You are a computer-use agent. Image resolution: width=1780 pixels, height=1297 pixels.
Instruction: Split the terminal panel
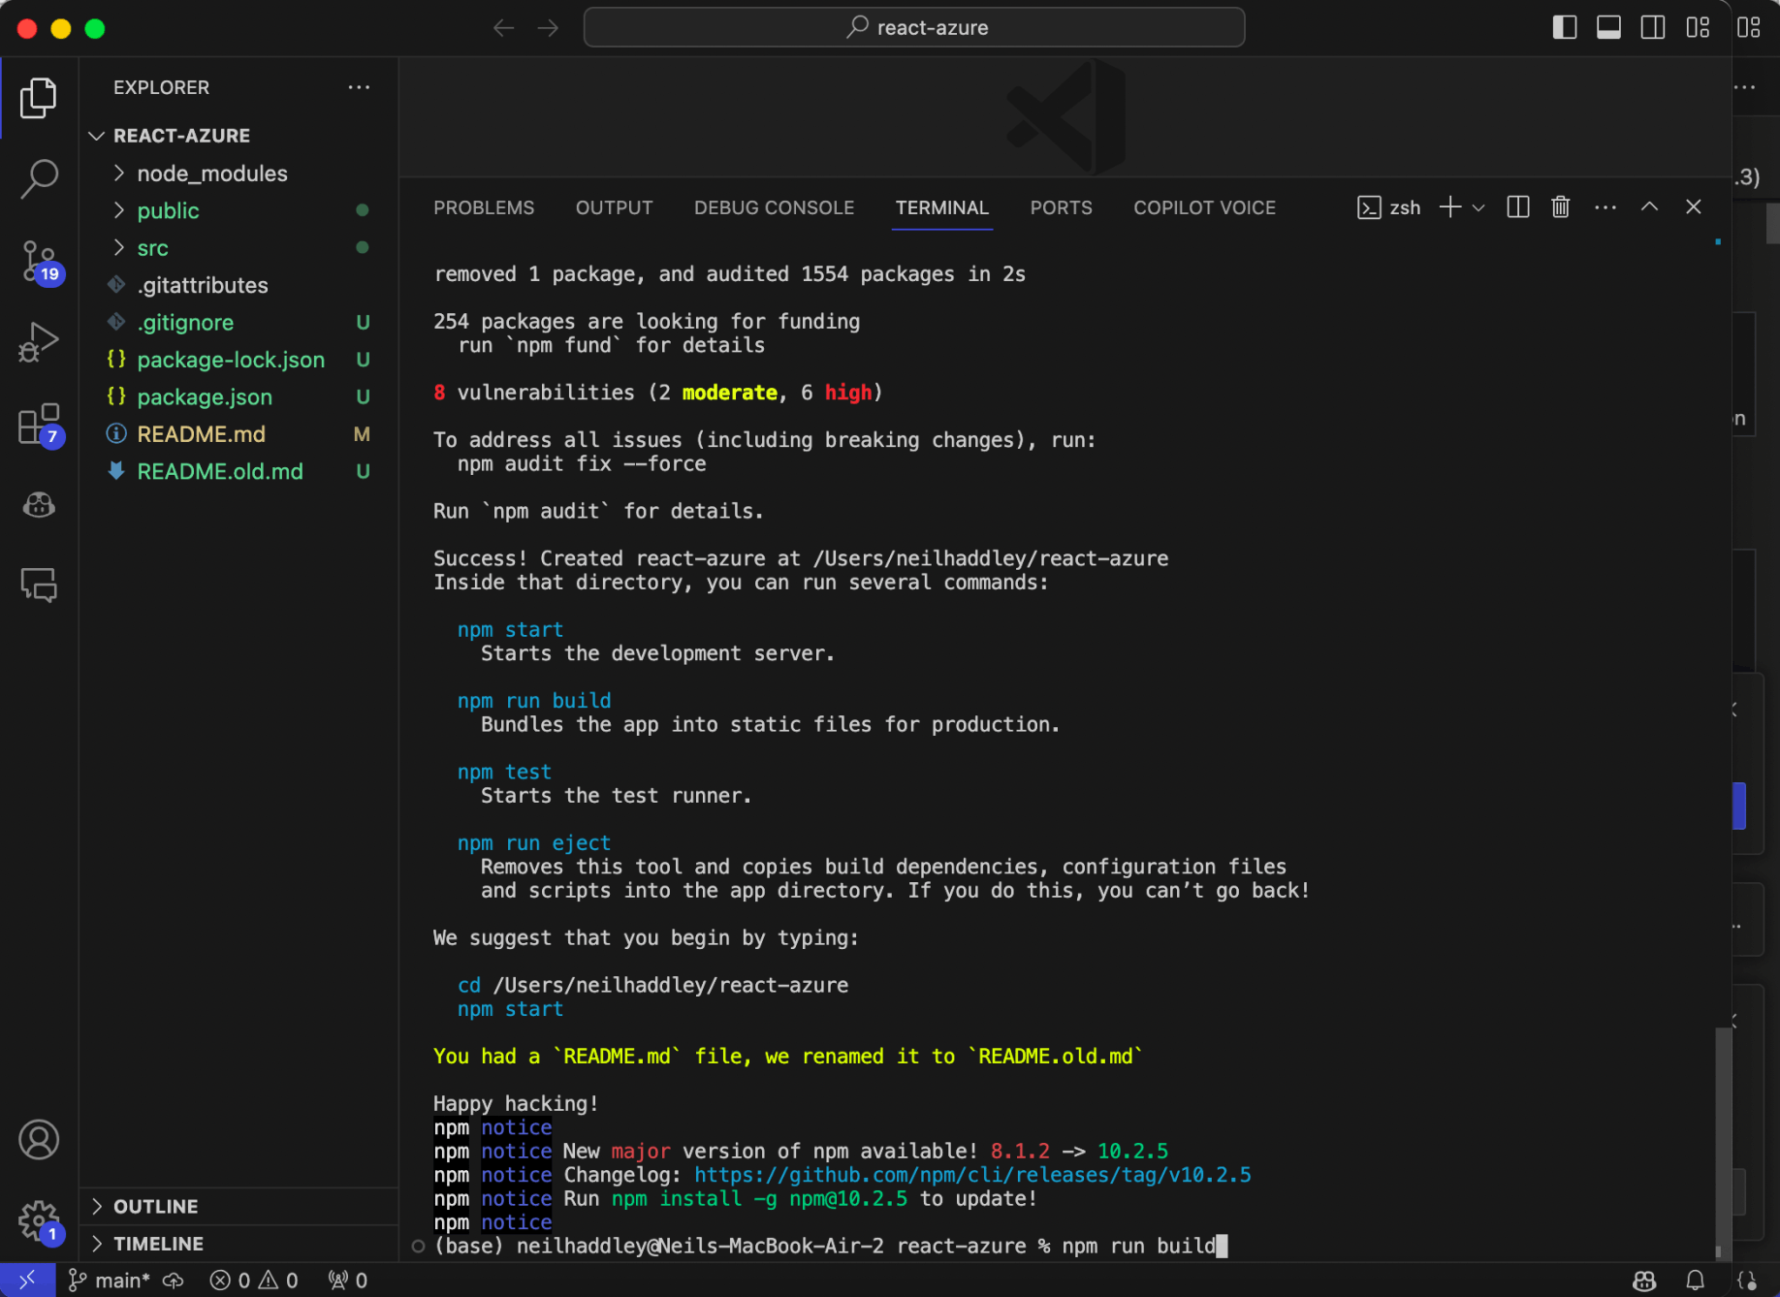1517,207
